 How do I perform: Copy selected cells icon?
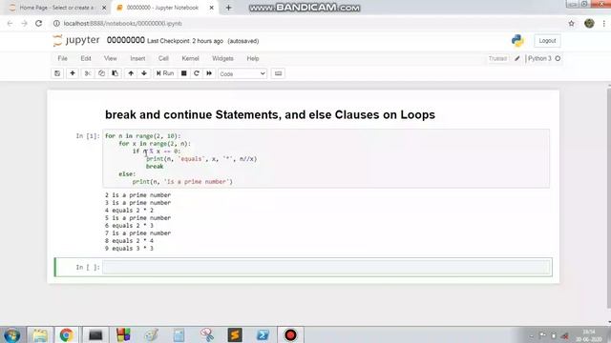101,73
